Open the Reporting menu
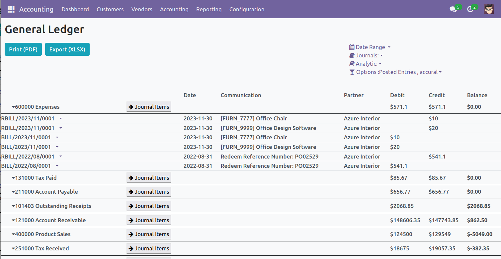The width and height of the screenshot is (501, 259). [x=209, y=9]
